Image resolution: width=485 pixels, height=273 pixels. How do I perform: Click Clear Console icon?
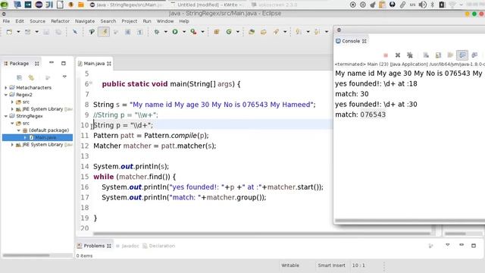pyautogui.click(x=426, y=55)
